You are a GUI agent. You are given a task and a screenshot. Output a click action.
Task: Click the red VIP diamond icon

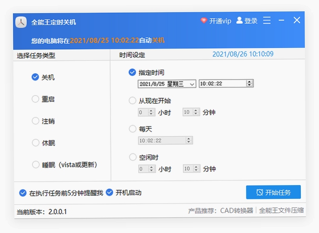point(204,20)
